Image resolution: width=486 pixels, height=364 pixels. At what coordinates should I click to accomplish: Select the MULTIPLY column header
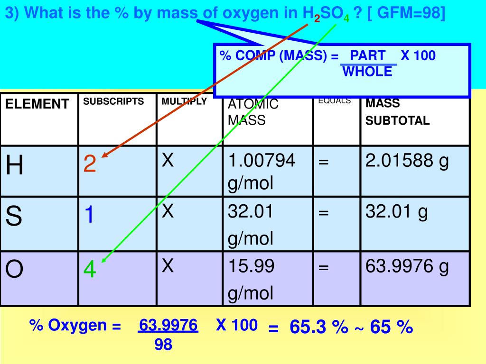[x=189, y=119]
